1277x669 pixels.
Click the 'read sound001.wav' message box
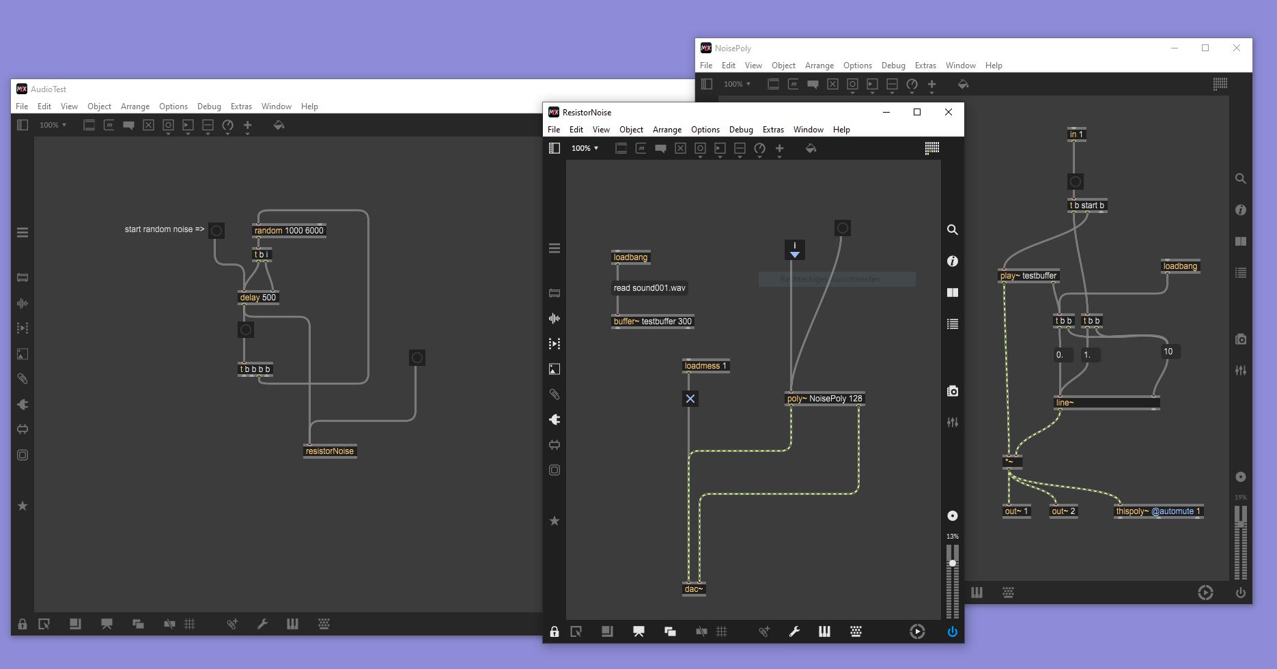point(649,288)
